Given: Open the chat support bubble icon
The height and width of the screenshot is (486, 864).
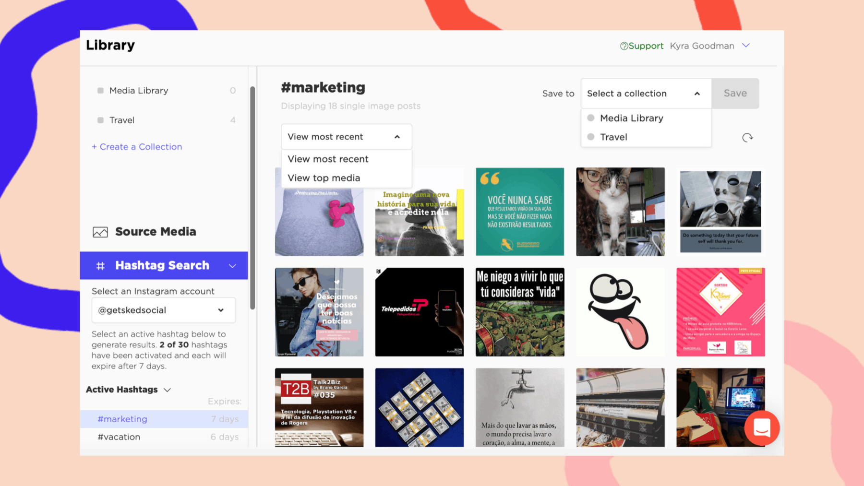Looking at the screenshot, I should [x=762, y=427].
